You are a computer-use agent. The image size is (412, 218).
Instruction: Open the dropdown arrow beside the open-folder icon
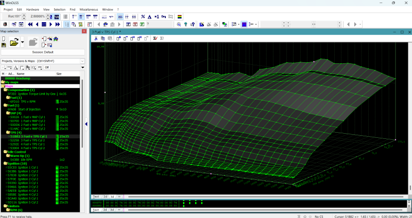pos(23,42)
